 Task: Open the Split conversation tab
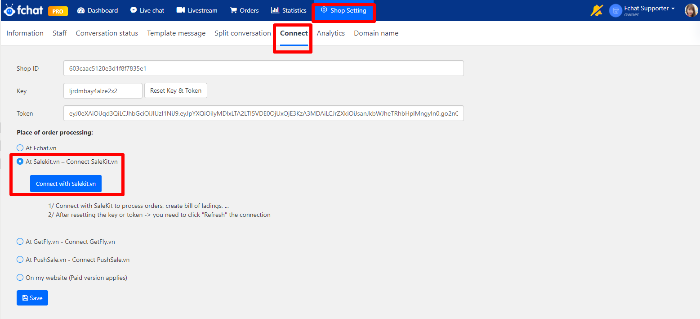243,33
